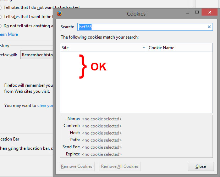Viewport: 220px width, 177px height.
Task: Click the Name value 'no cookie selected'
Action: [101, 119]
